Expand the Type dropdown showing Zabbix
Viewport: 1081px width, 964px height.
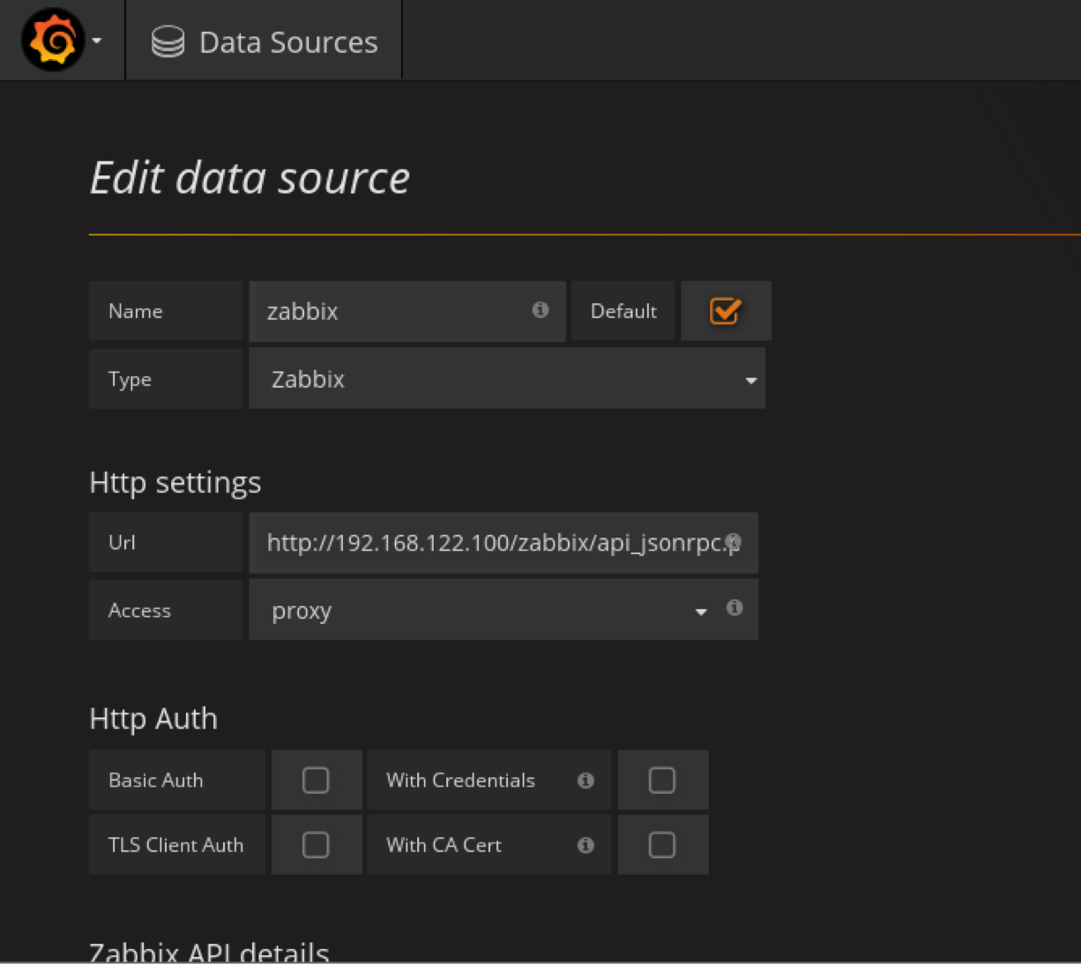coord(506,379)
